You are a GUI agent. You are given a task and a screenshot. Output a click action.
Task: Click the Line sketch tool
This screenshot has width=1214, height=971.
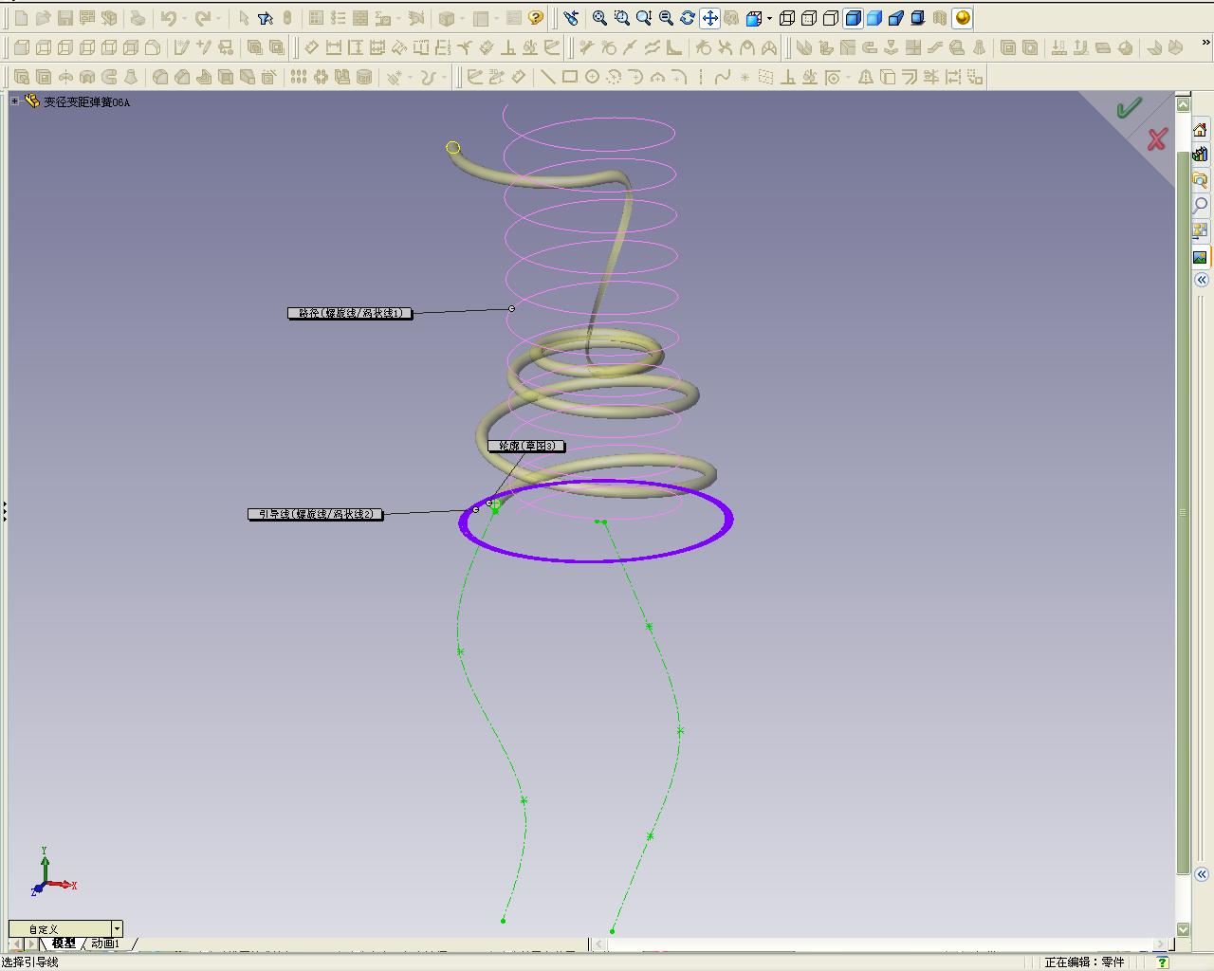coord(547,77)
